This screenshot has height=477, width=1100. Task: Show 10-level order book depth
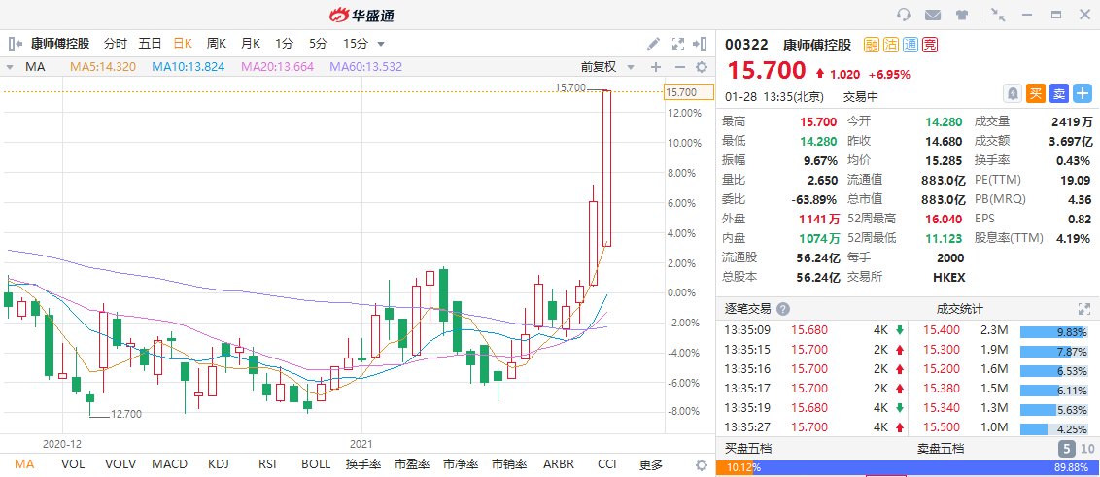pos(1087,449)
